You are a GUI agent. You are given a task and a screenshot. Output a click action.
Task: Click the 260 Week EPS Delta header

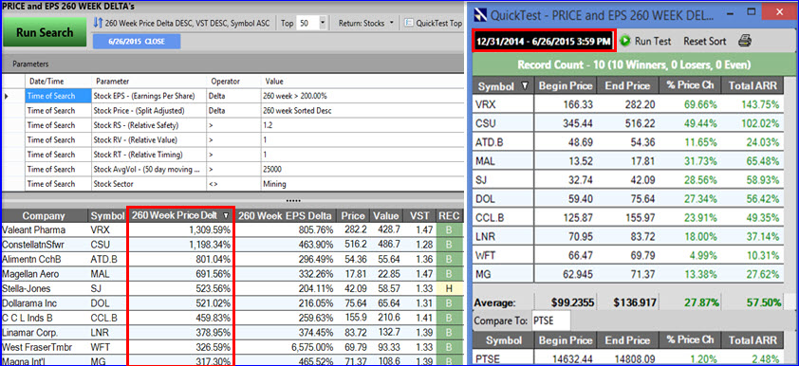pyautogui.click(x=285, y=215)
